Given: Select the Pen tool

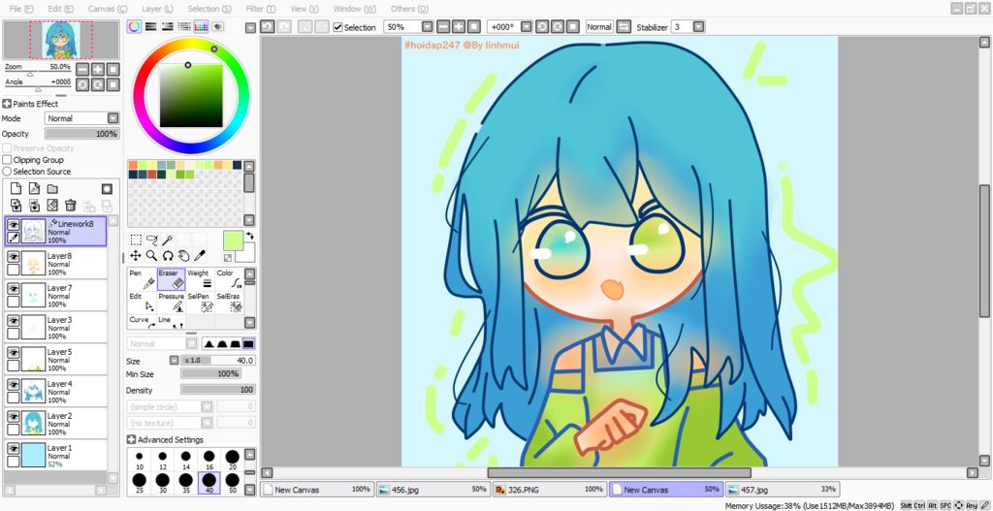Looking at the screenshot, I should pyautogui.click(x=142, y=279).
